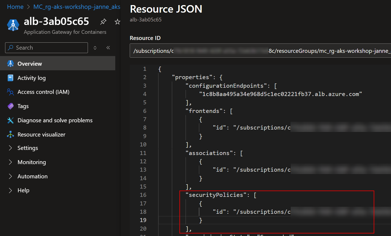This screenshot has height=236, width=391.
Task: Click the up-down sort arrows next to search
Action: pos(95,48)
